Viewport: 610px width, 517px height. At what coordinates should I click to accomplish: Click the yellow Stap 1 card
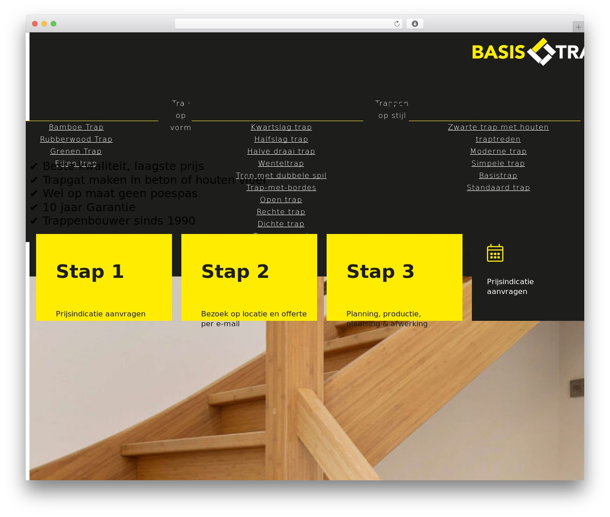coord(104,277)
